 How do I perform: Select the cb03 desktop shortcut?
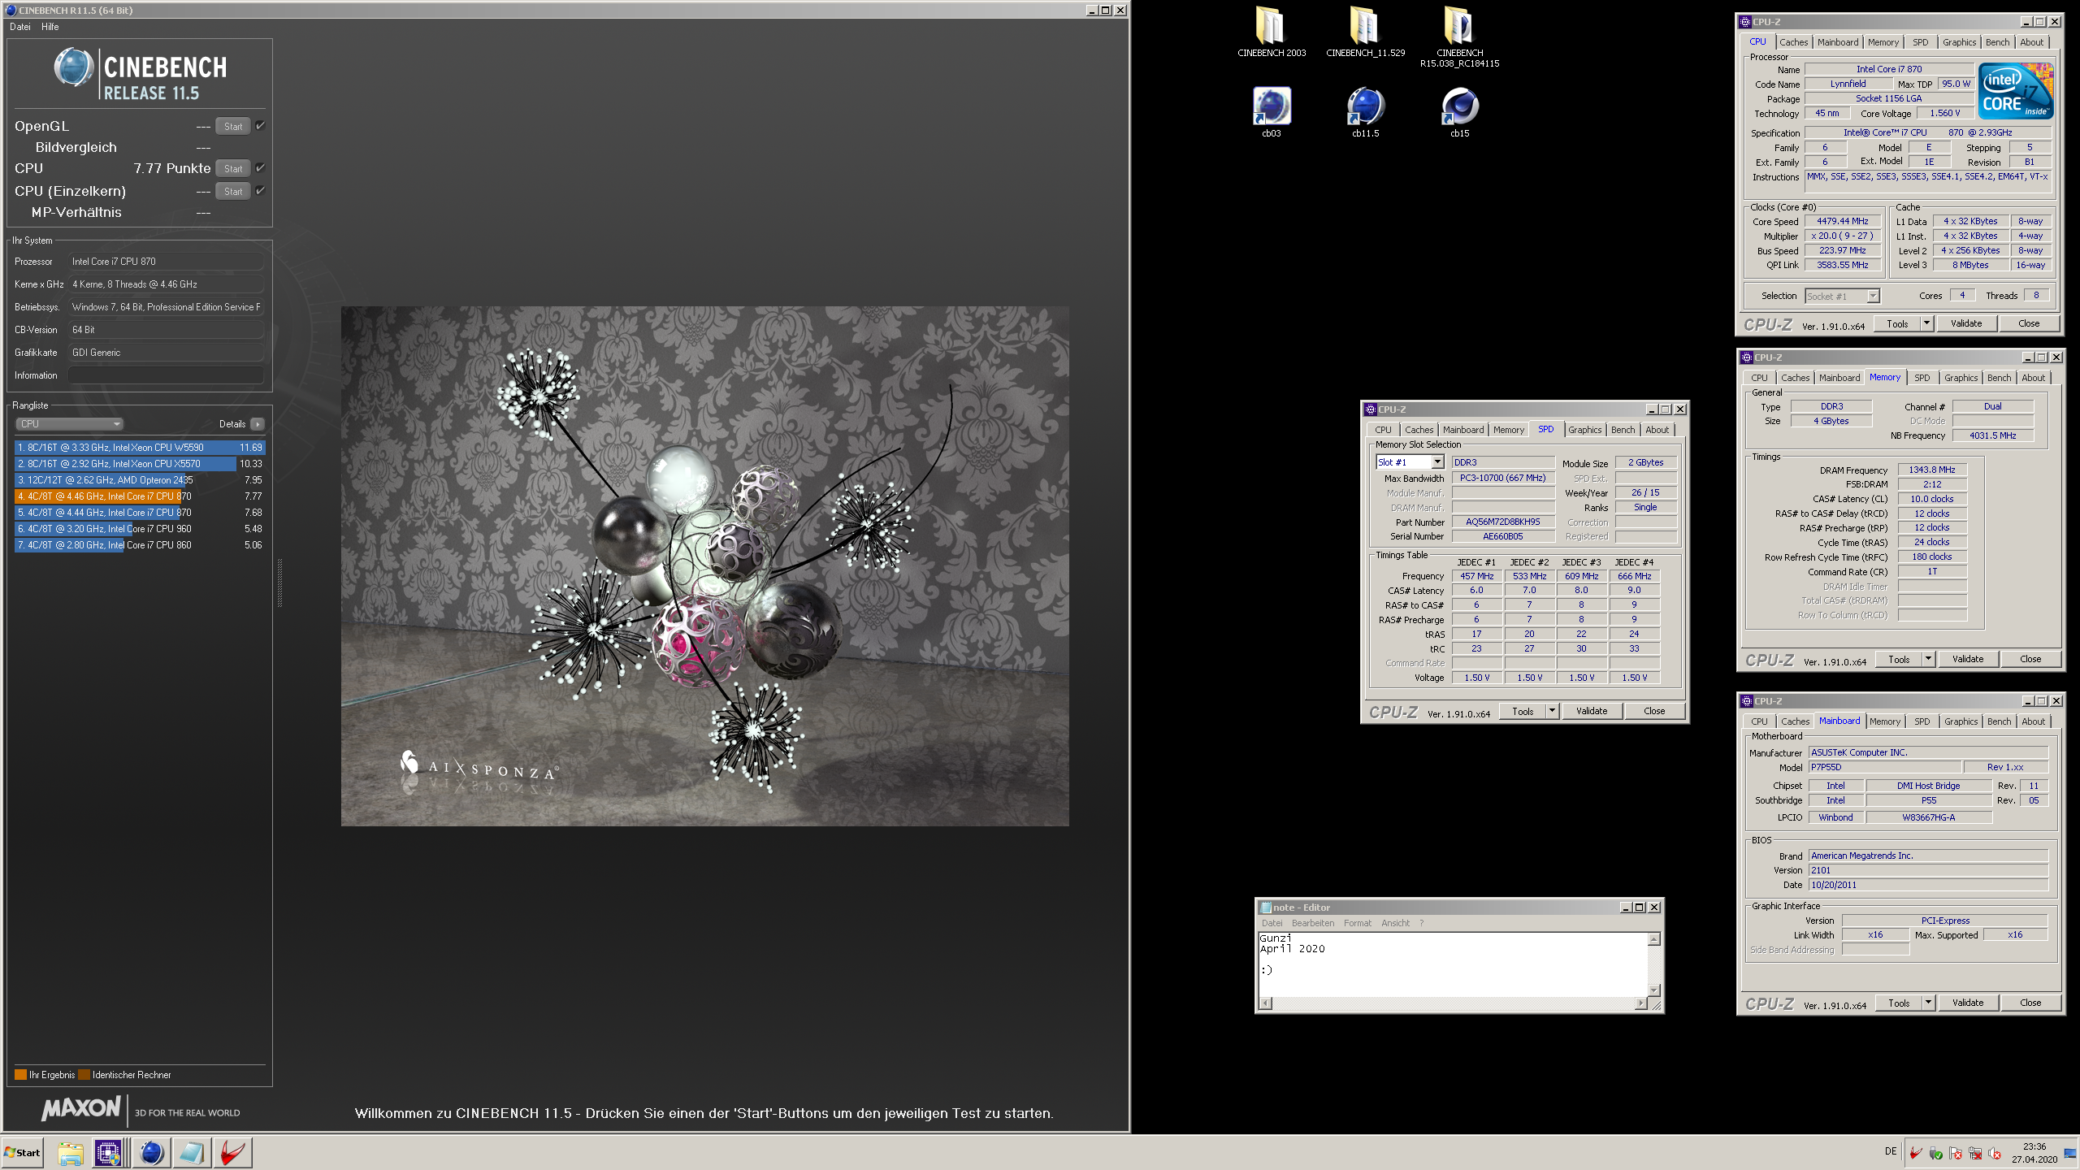(1272, 112)
